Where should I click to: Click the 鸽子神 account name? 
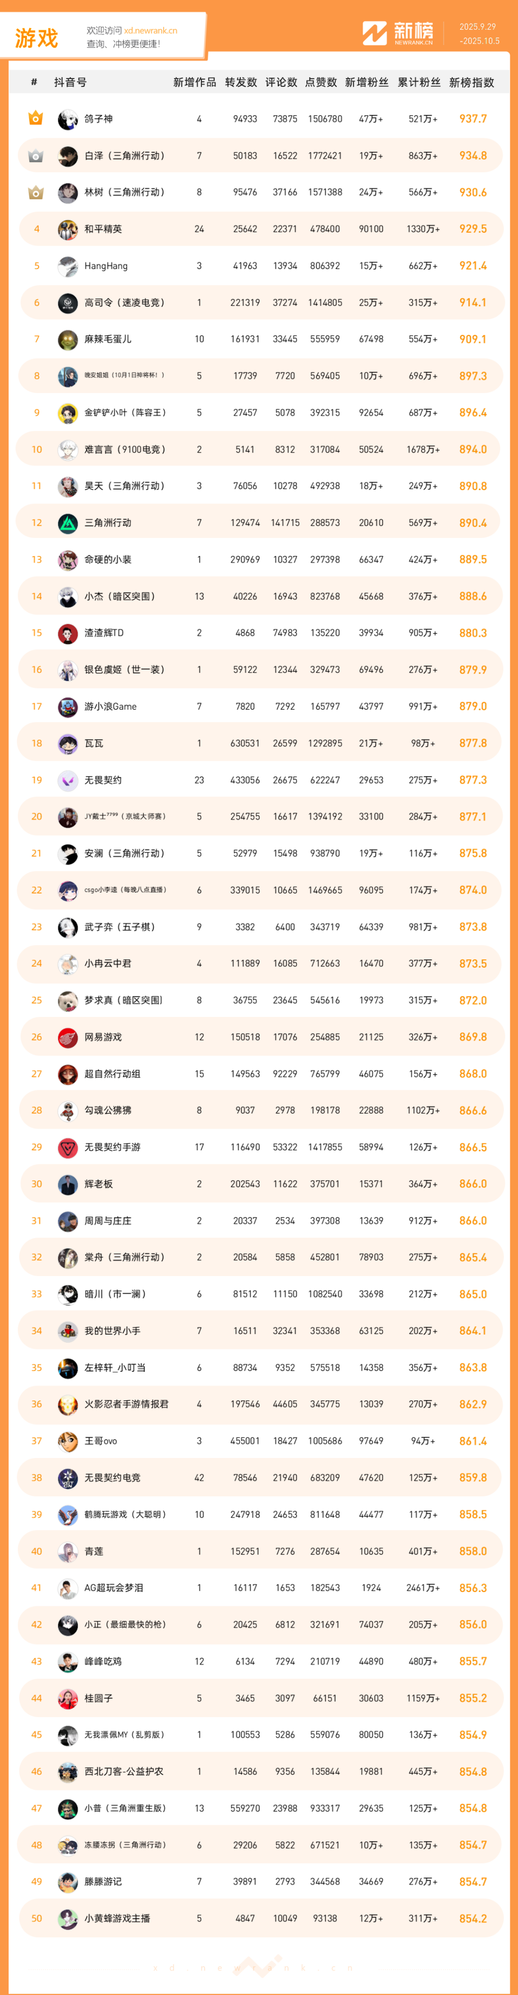pyautogui.click(x=98, y=119)
